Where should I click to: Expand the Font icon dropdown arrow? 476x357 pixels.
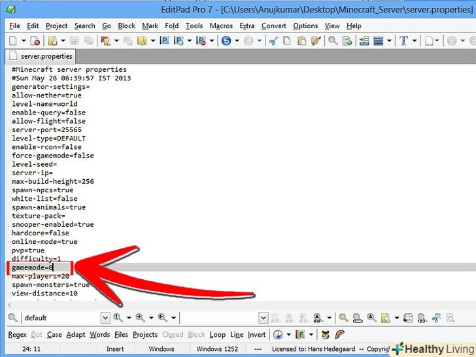(x=415, y=41)
